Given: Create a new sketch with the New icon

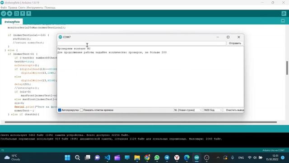Looking at the screenshot, I should pyautogui.click(x=17, y=14).
